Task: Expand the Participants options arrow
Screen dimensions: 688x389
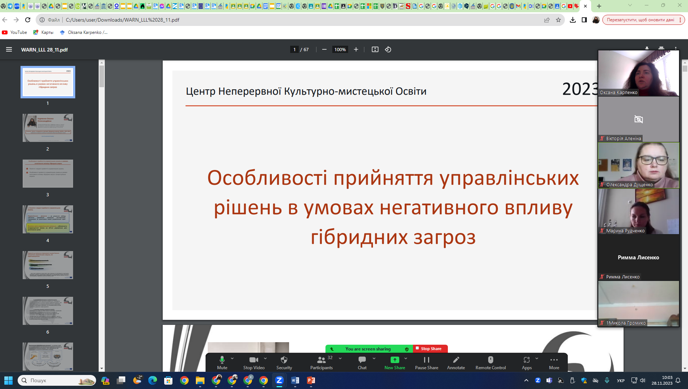Action: (340, 358)
